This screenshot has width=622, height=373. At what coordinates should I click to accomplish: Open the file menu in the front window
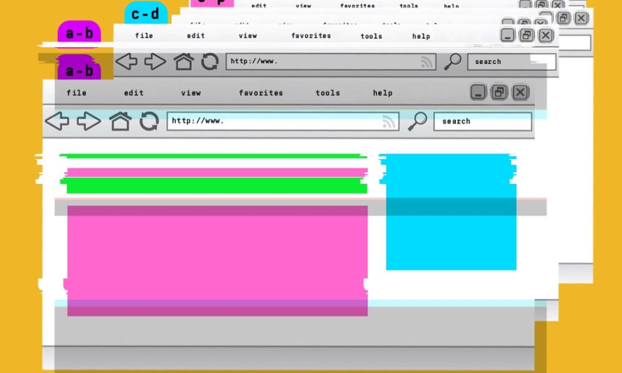77,93
